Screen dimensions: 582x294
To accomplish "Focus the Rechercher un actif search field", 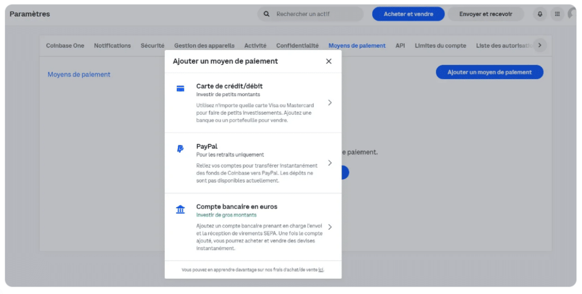I will 311,14.
